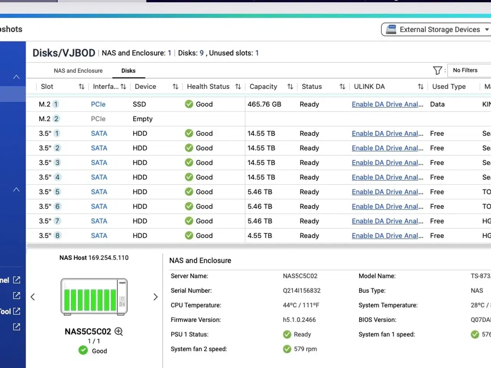Enable DA Drive Analyzer for 3.5" 8
The height and width of the screenshot is (368, 491).
click(387, 235)
